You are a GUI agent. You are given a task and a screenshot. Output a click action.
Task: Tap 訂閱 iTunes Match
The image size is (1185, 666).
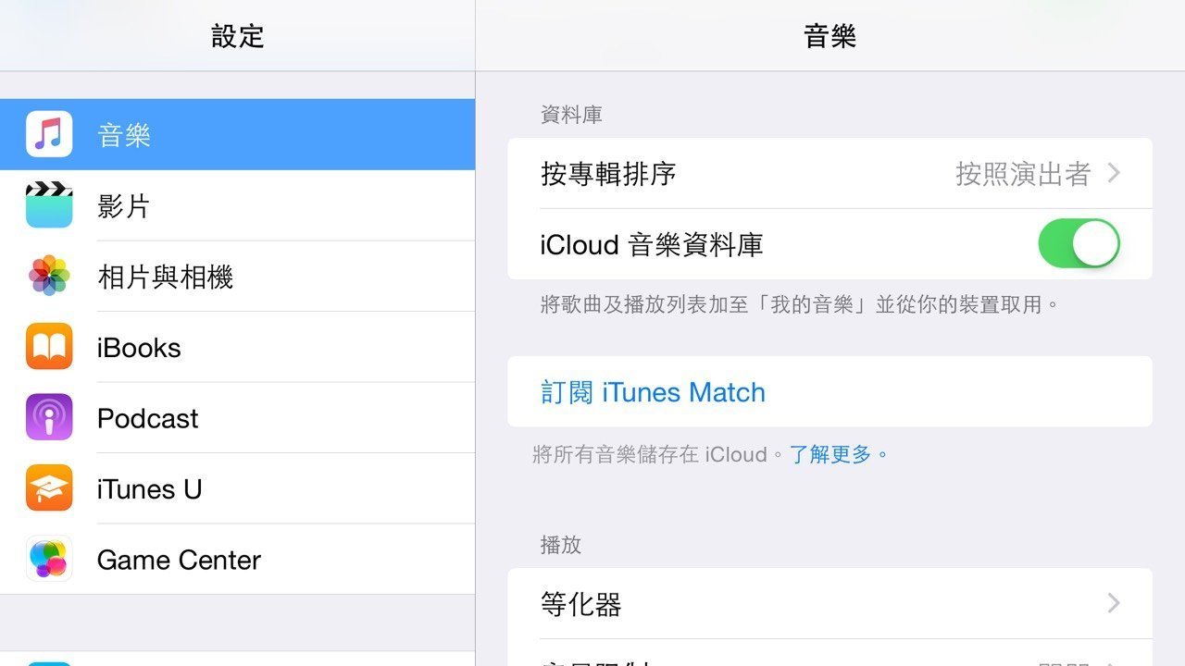click(x=653, y=392)
